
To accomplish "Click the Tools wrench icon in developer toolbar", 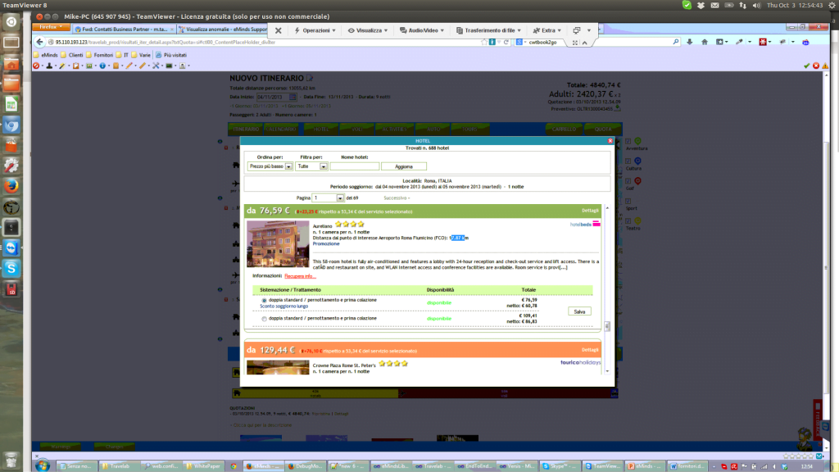I will (156, 66).
